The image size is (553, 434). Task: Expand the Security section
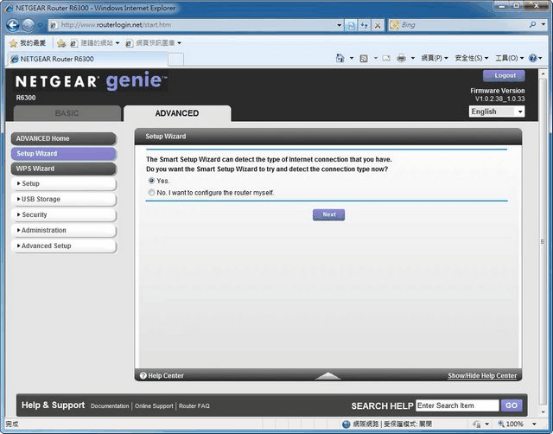tap(63, 214)
